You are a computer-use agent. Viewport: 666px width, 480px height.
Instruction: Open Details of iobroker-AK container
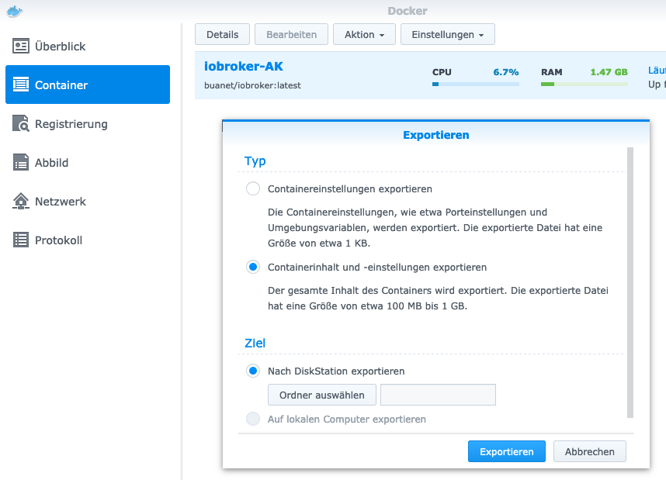222,35
